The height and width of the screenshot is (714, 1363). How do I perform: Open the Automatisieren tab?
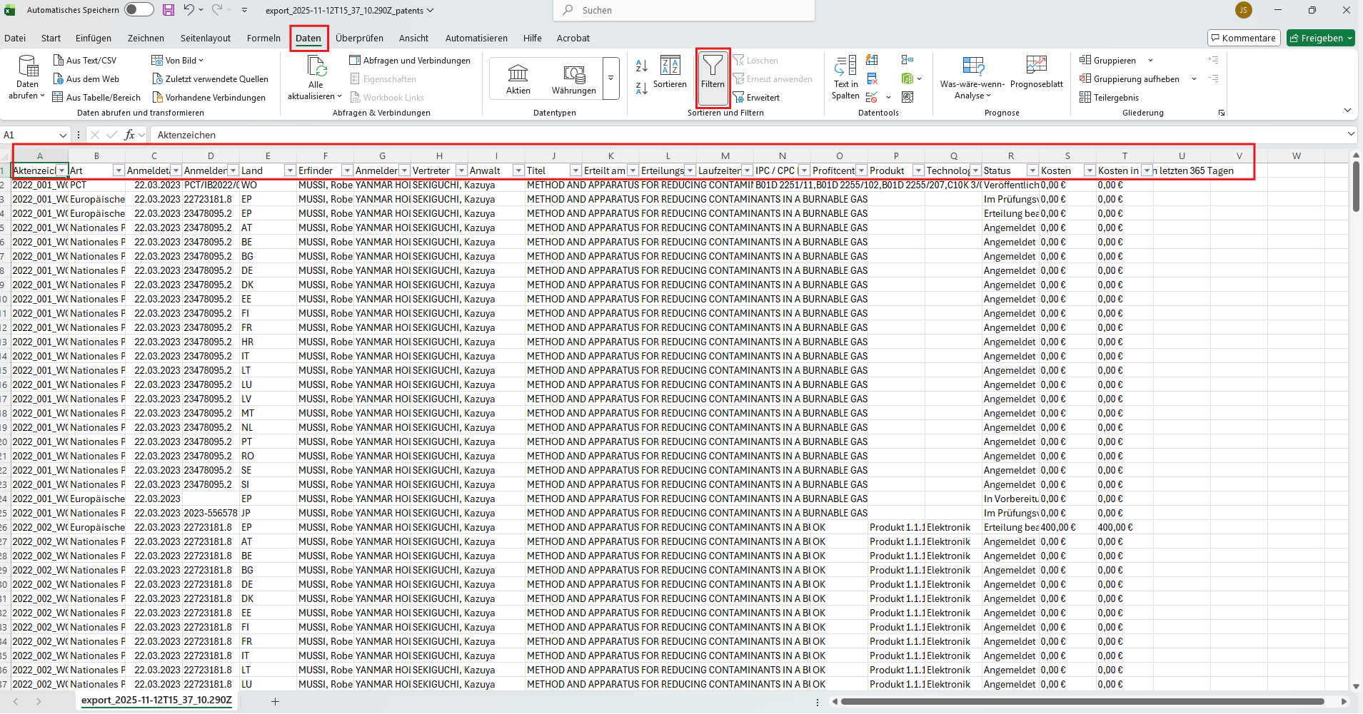click(476, 39)
